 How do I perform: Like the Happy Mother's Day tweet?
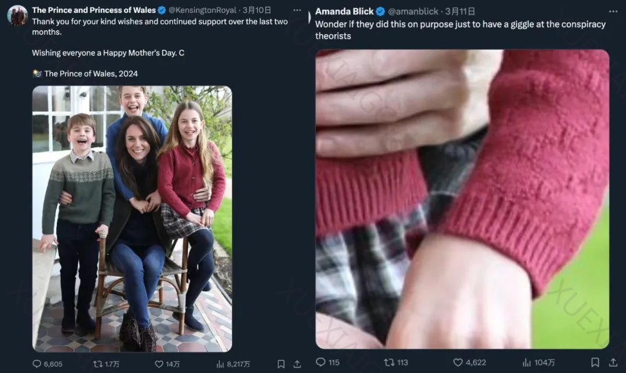(159, 364)
